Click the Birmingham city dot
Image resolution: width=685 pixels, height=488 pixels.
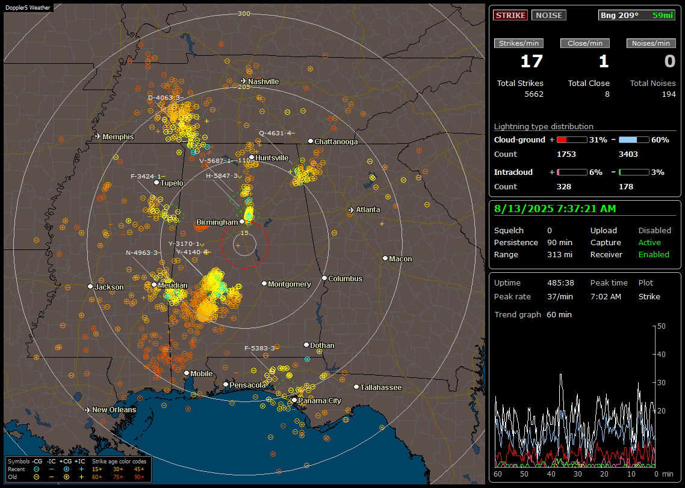pyautogui.click(x=242, y=222)
